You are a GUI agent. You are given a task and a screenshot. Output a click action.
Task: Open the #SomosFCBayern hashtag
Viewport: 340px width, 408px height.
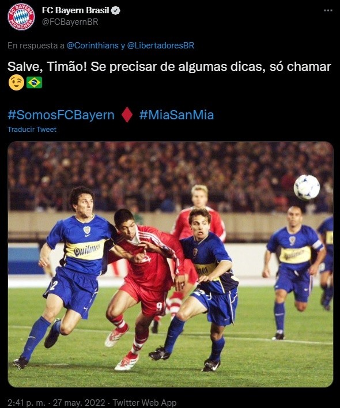(61, 115)
